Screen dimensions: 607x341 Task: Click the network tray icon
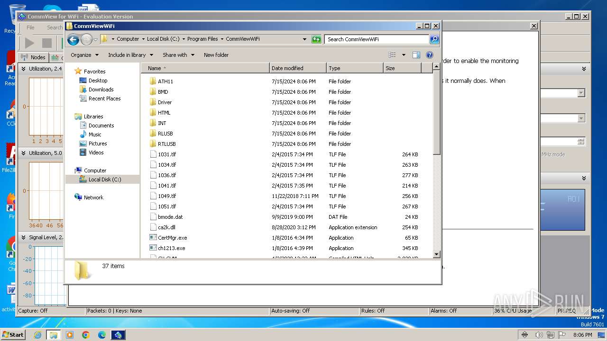(x=551, y=335)
